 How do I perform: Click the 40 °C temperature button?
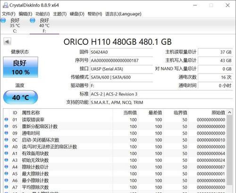point(21,97)
